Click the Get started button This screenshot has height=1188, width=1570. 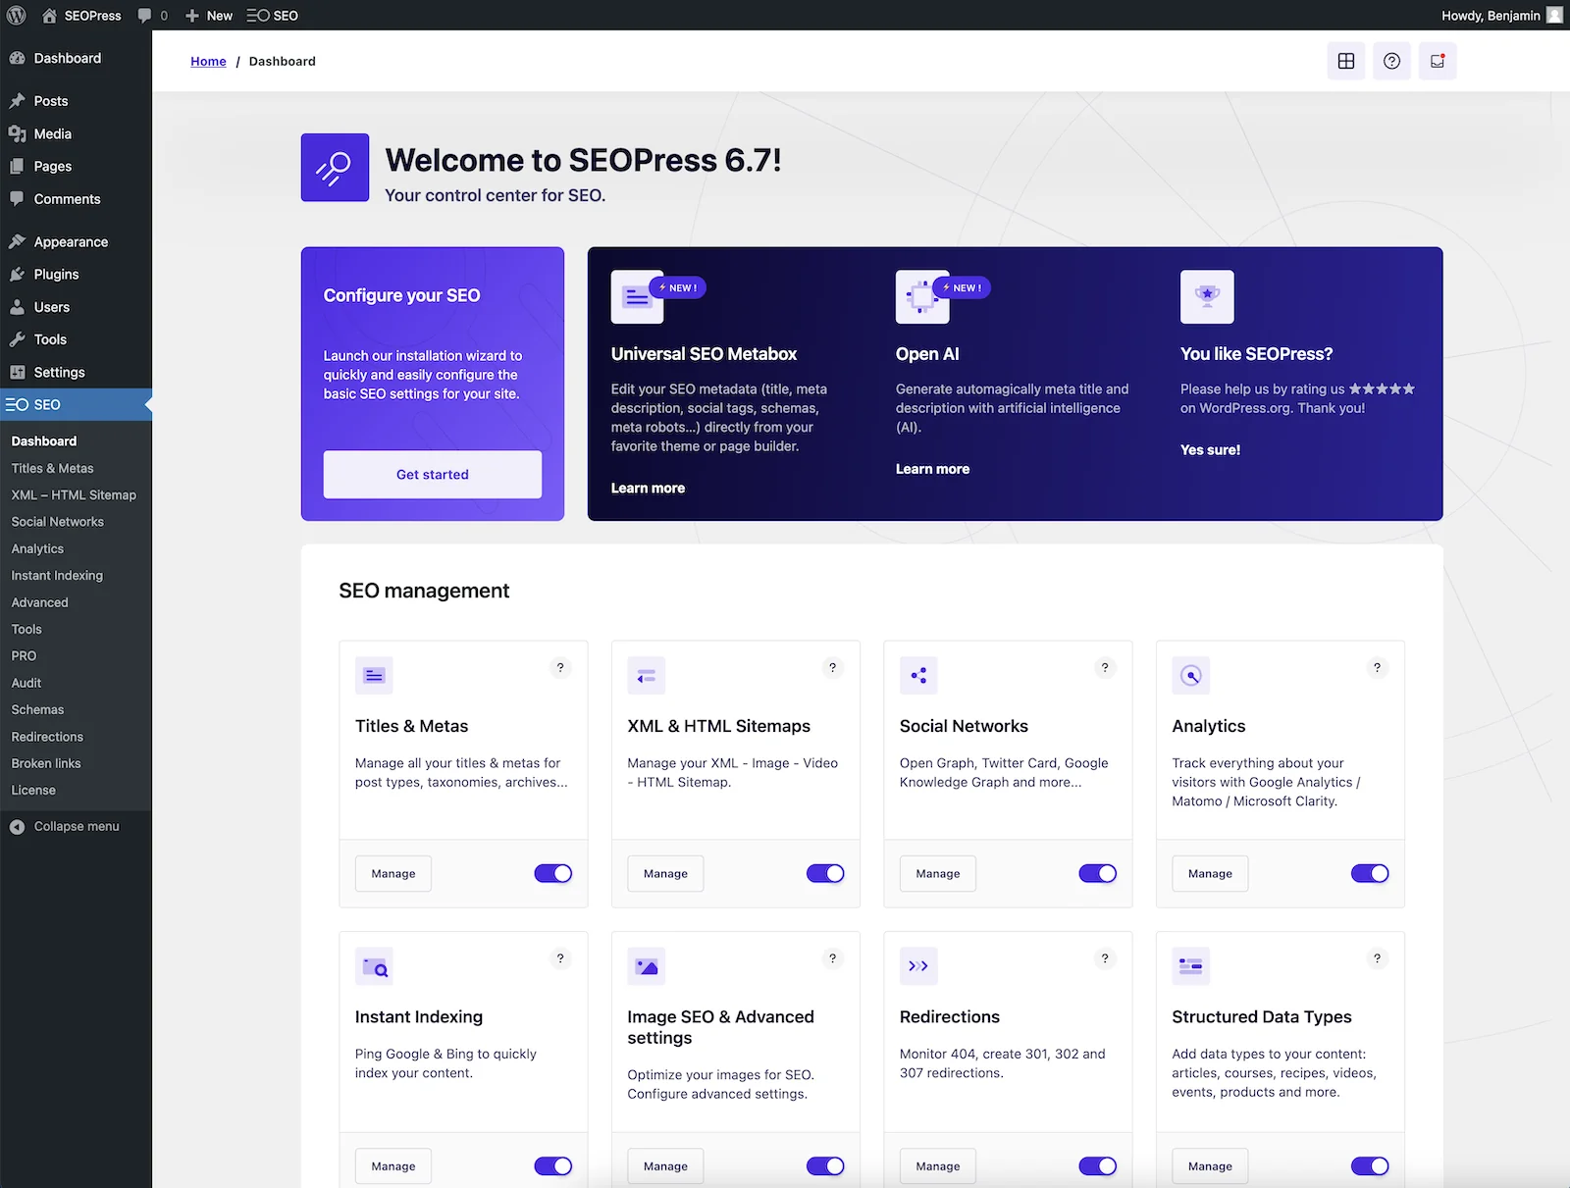(x=432, y=474)
